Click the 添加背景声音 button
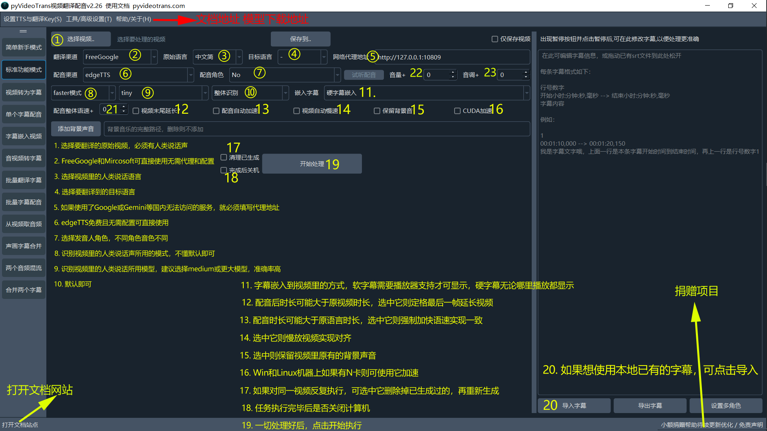The image size is (767, 431). (x=76, y=129)
